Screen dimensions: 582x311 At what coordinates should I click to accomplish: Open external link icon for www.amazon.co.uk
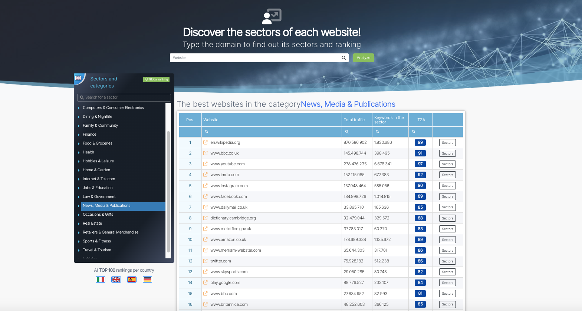click(x=205, y=239)
